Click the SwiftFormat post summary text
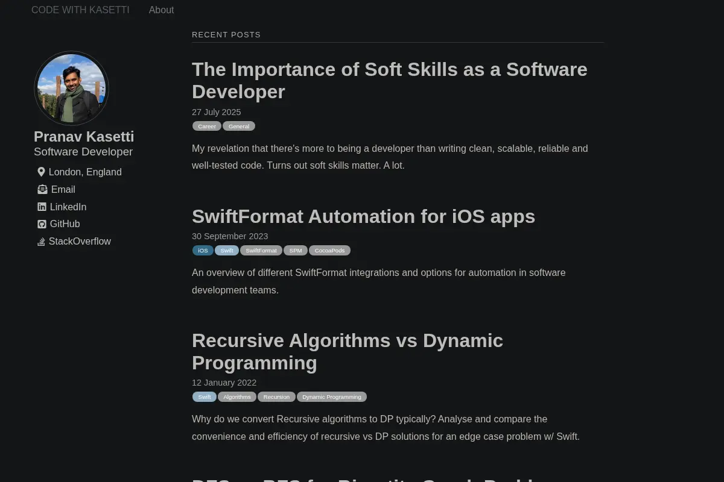724x482 pixels. (379, 281)
